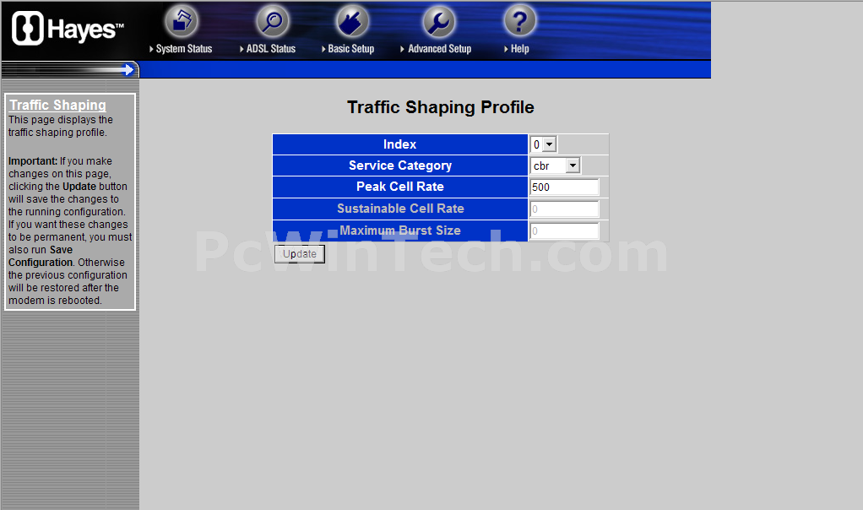The image size is (863, 510).
Task: Expand the Service Category dropdown
Action: [556, 165]
